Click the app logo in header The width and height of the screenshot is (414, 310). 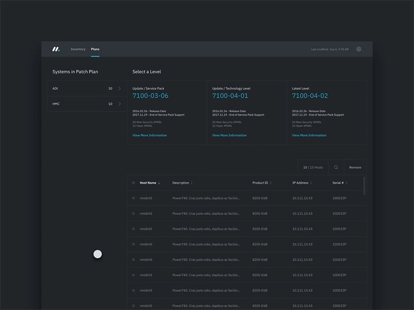(56, 49)
